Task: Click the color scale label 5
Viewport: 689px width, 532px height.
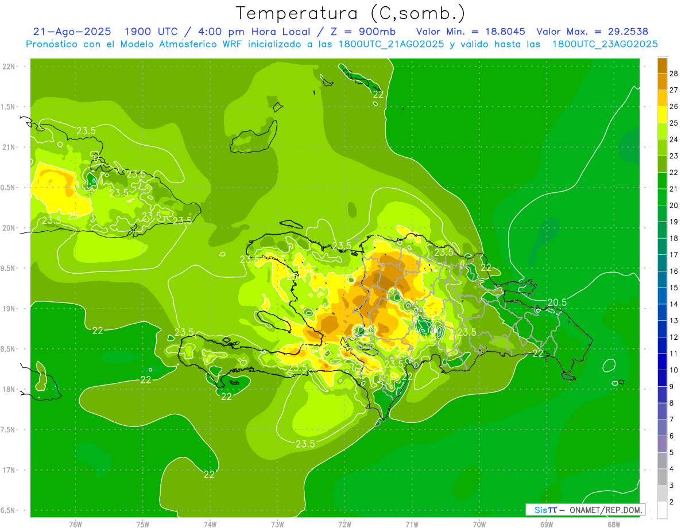Action: coord(673,453)
